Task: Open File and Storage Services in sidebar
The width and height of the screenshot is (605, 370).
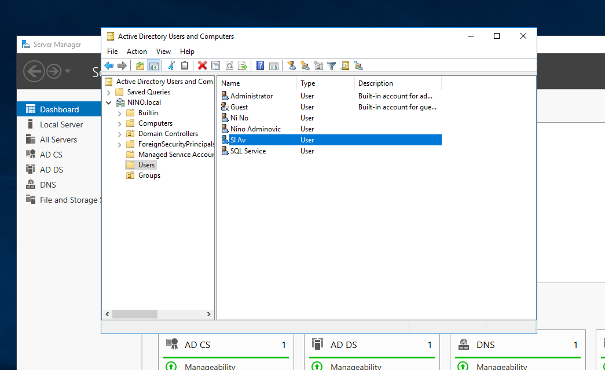Action: [x=58, y=199]
